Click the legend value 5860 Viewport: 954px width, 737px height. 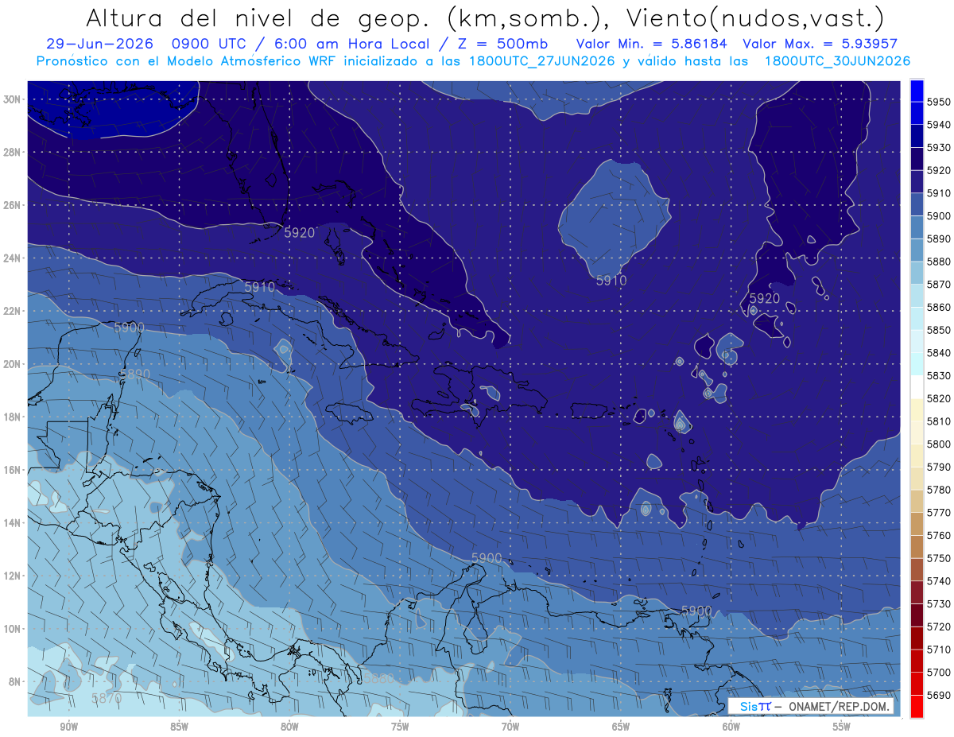click(x=938, y=308)
